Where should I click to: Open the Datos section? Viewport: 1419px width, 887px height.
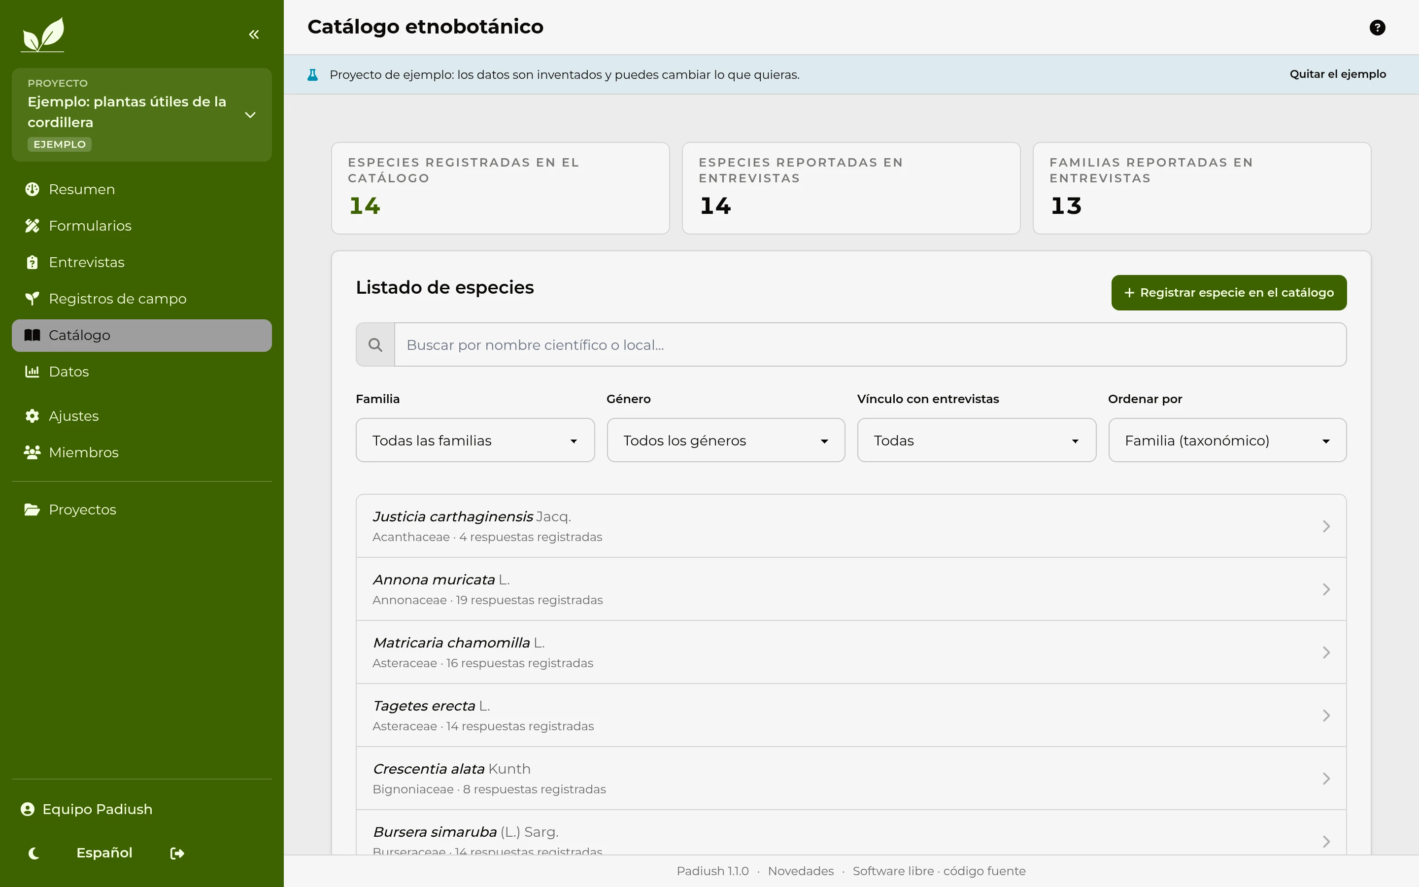pyautogui.click(x=141, y=372)
